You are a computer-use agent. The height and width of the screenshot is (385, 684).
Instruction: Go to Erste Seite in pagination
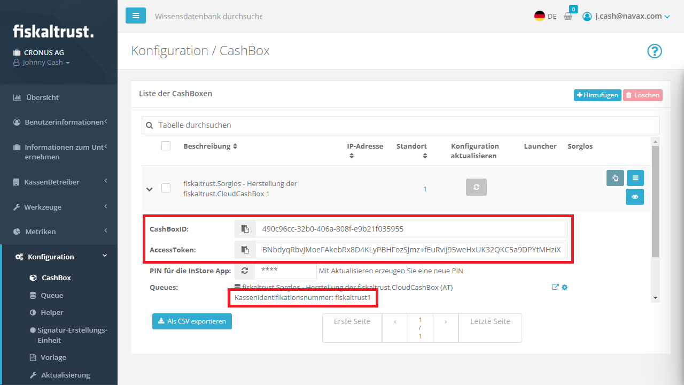coord(352,328)
